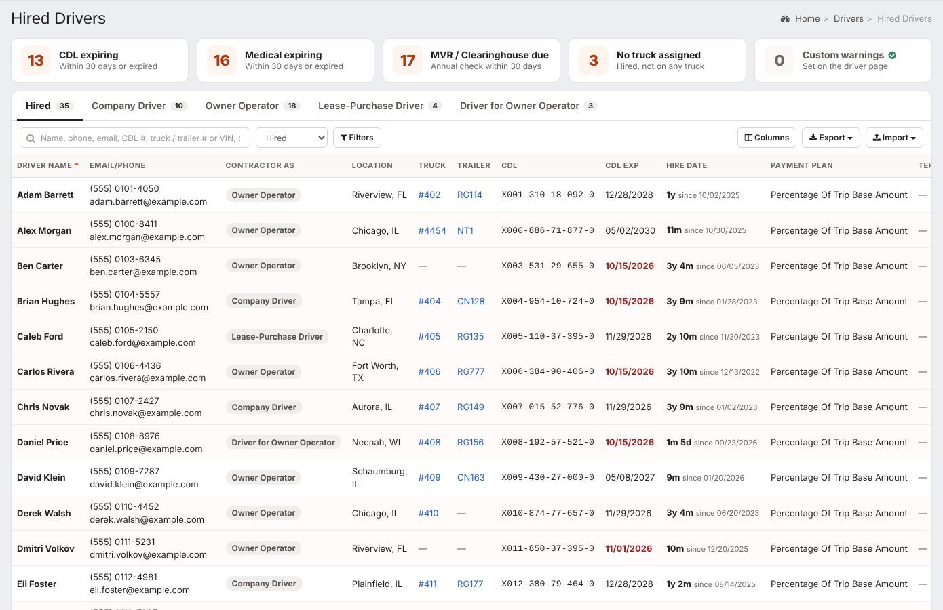Screen dimensions: 943x610
Task: Open truck #405 link
Action: pyautogui.click(x=429, y=336)
